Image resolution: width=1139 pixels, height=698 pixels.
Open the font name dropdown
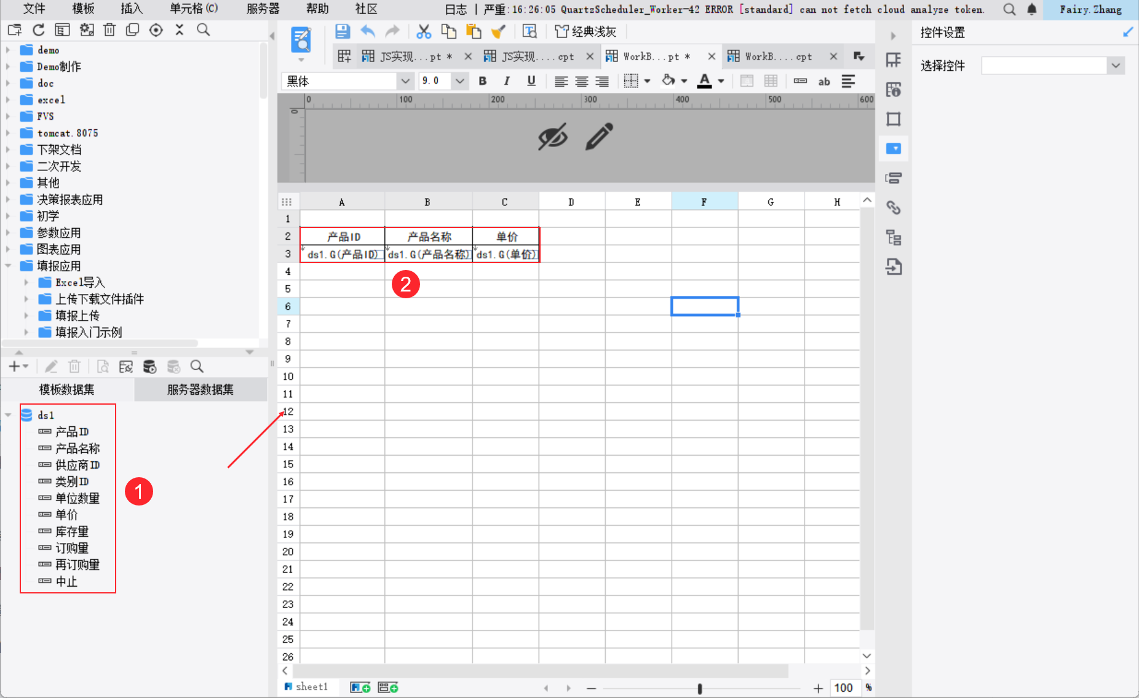pyautogui.click(x=405, y=81)
